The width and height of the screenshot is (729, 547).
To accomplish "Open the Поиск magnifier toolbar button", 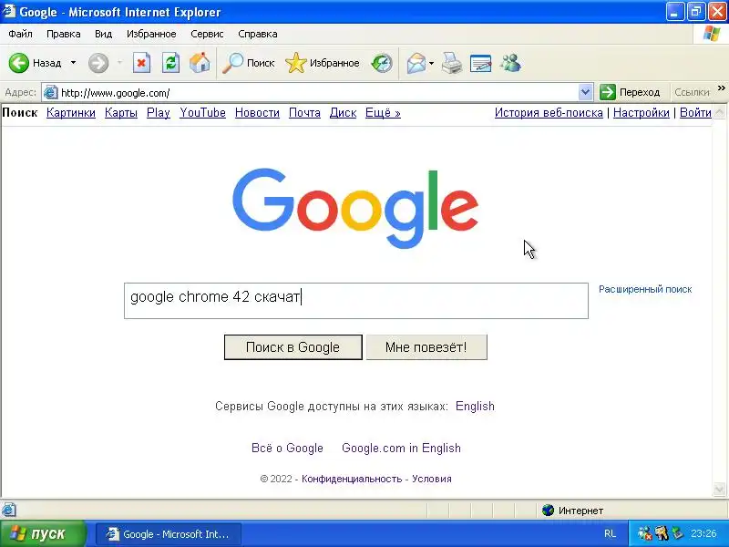I will coord(248,63).
